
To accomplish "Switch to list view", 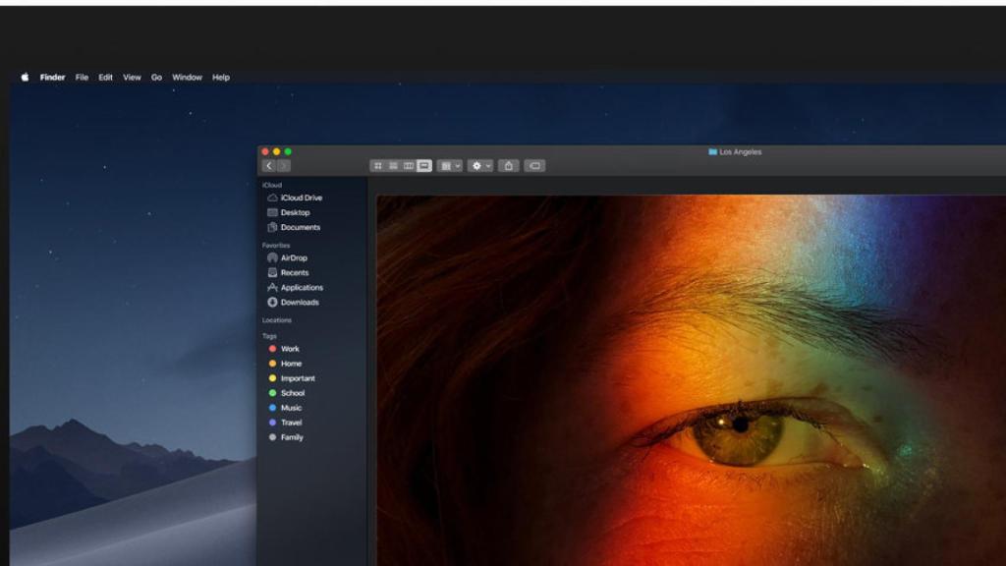I will [393, 165].
